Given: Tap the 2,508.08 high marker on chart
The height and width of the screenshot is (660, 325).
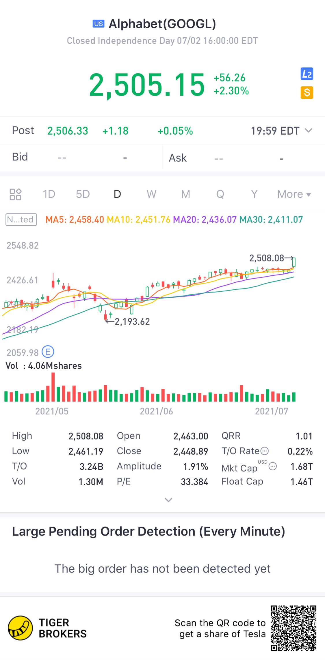Looking at the screenshot, I should (x=267, y=258).
